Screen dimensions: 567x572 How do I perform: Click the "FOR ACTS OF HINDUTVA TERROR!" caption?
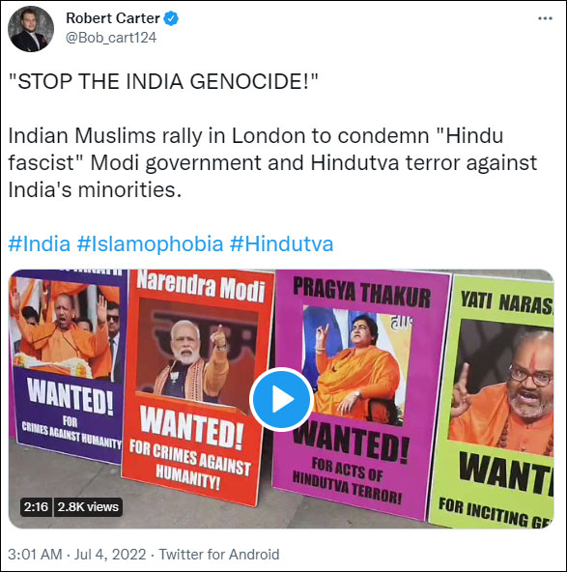point(348,481)
